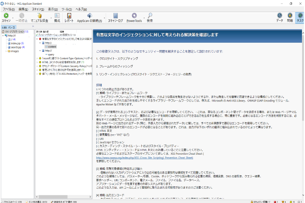The width and height of the screenshot is (305, 203).
Task: Click tested elements count in status bar
Action: [36, 202]
